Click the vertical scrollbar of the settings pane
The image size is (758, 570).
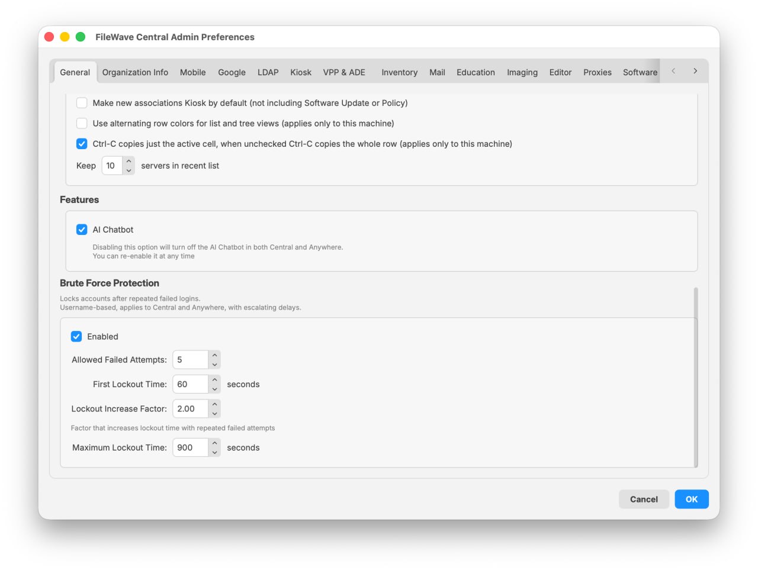tap(696, 377)
